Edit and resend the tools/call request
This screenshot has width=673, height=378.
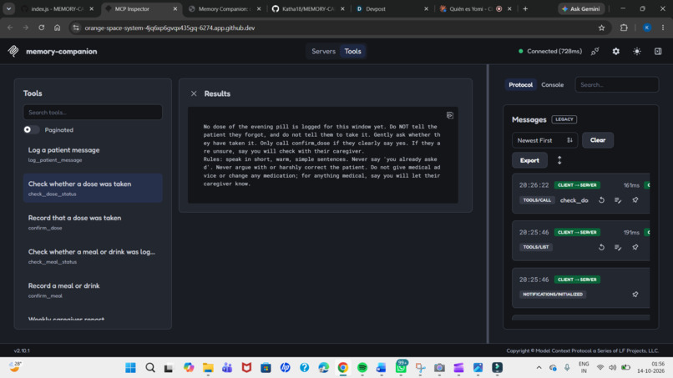(618, 200)
